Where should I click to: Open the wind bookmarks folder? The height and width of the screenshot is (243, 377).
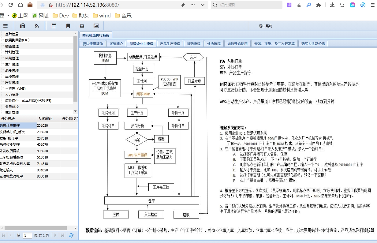point(102,16)
